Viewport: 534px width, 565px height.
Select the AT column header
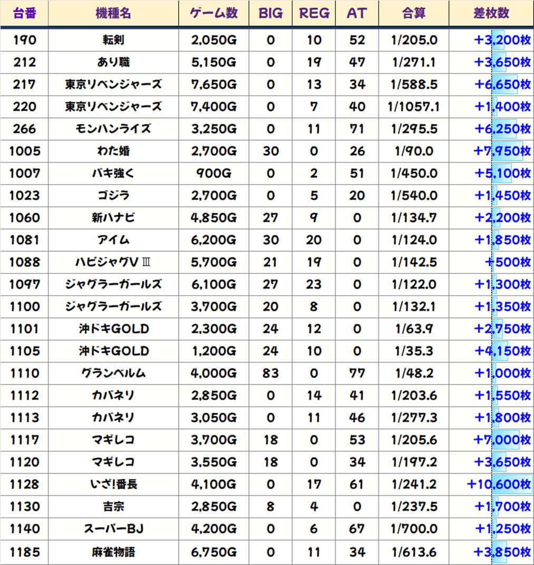point(357,14)
